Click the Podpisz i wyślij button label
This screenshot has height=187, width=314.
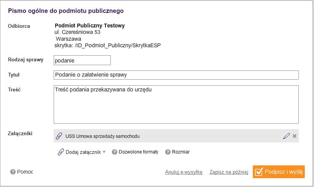[284, 172]
